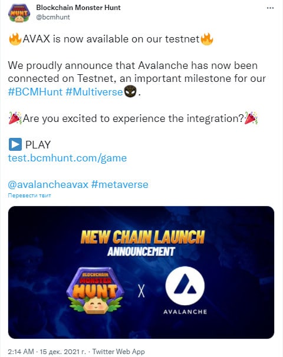Click the Avalanche logo in the banner
The height and width of the screenshot is (357, 283).
[x=185, y=290]
